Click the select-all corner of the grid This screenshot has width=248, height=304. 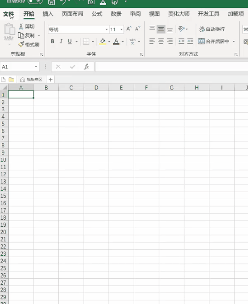click(x=4, y=87)
